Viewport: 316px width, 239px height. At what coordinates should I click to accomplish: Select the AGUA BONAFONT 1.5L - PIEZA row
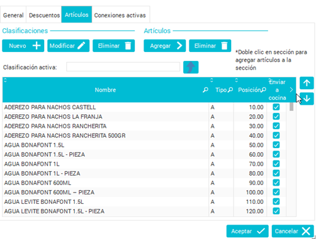click(144, 154)
